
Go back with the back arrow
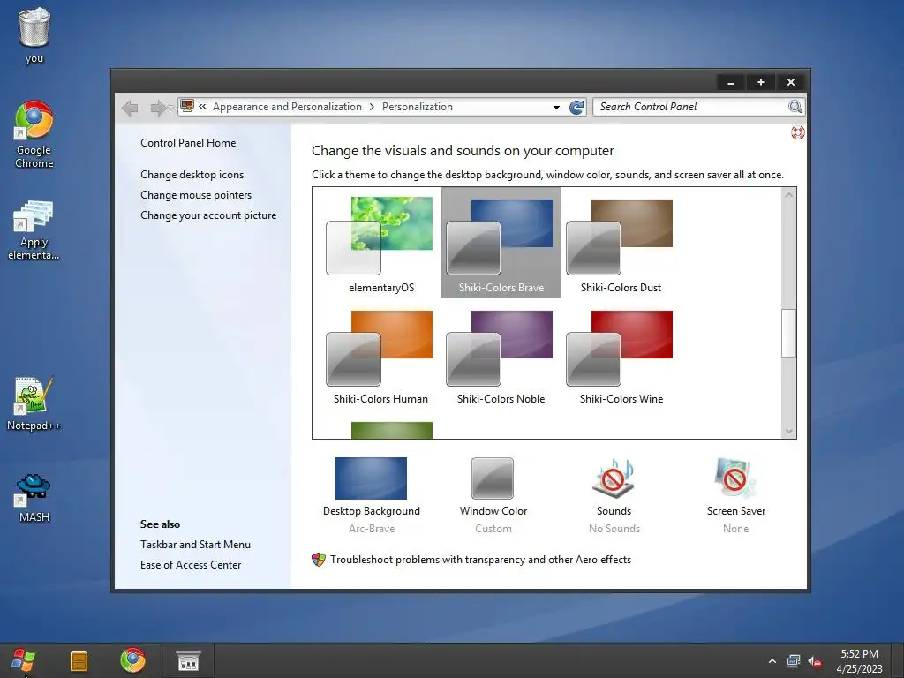(x=131, y=107)
